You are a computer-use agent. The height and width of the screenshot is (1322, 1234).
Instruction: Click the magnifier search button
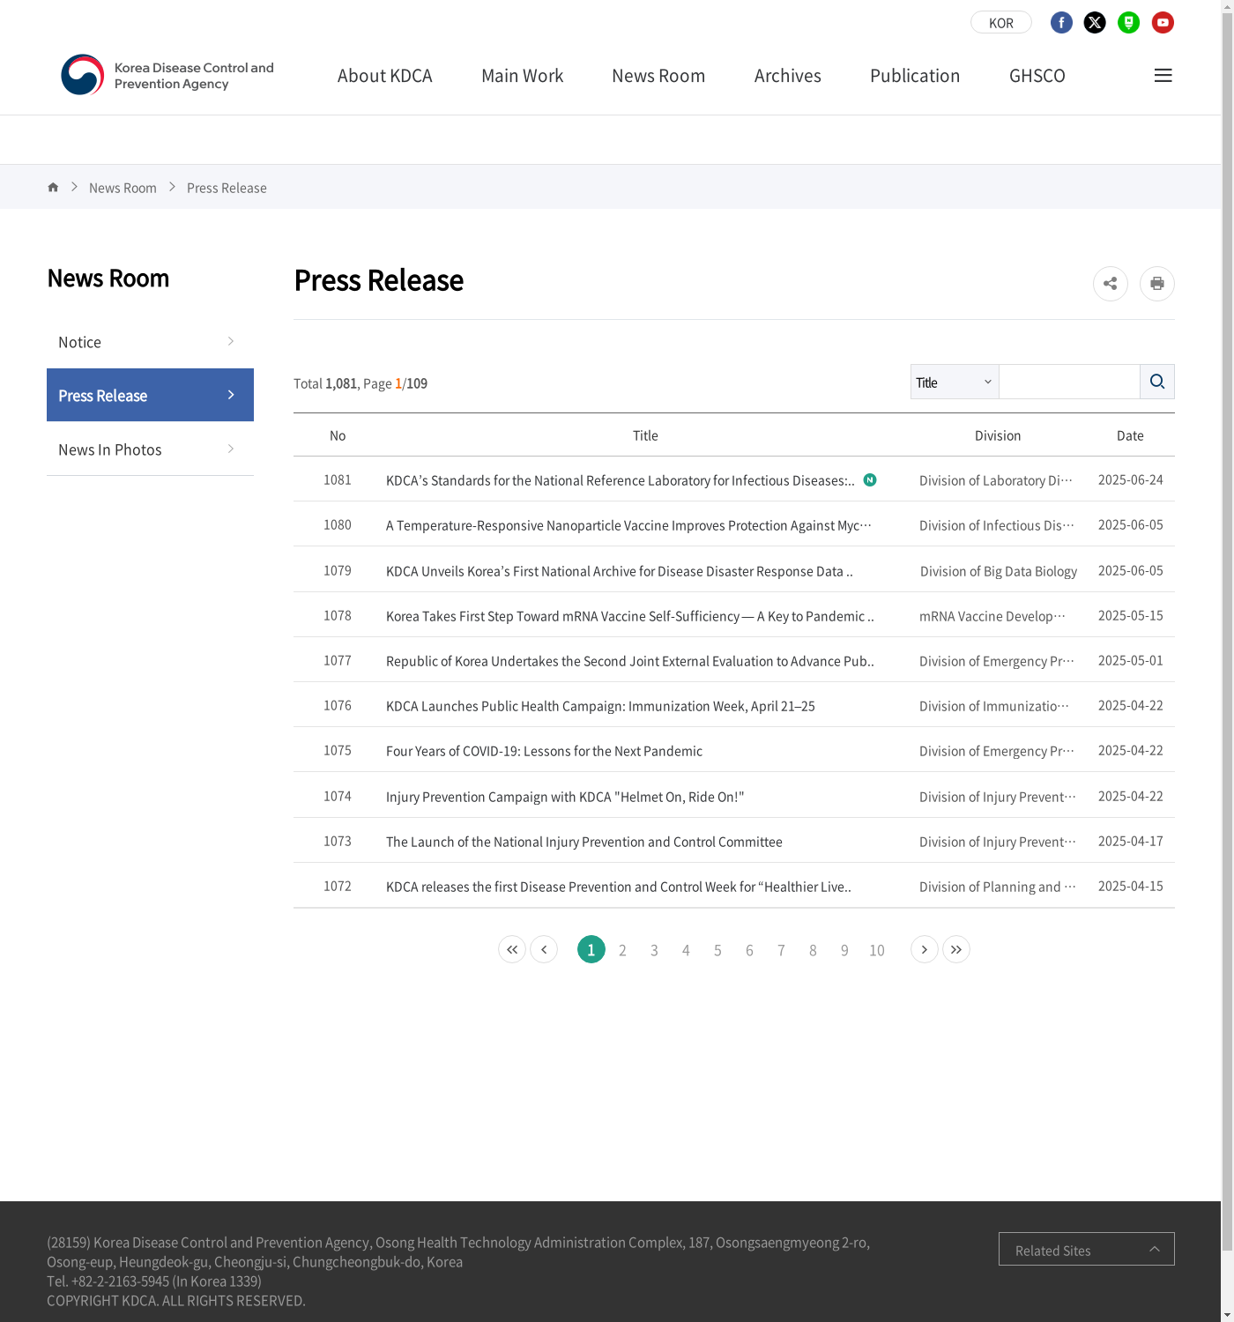[x=1156, y=382]
